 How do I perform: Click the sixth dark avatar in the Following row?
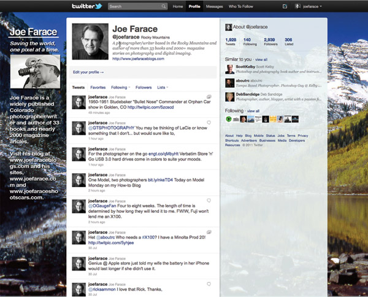pyautogui.click(x=266, y=119)
